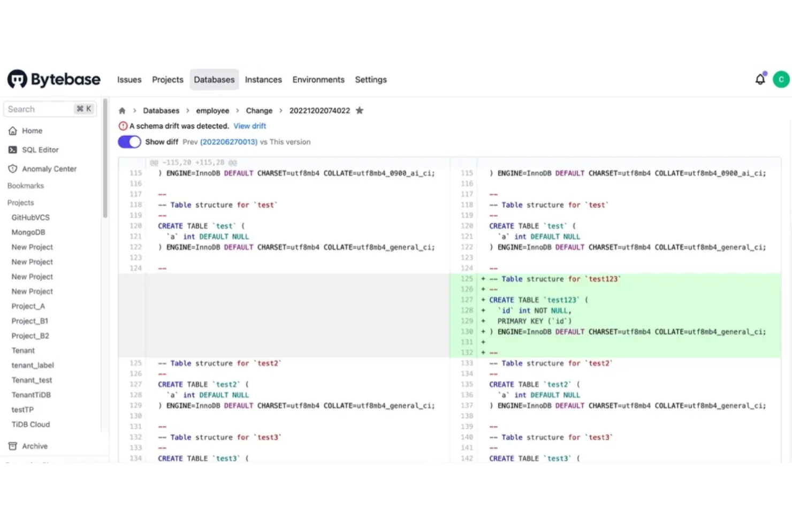The width and height of the screenshot is (792, 528).
Task: Open the SQL Editor
Action: (x=40, y=150)
